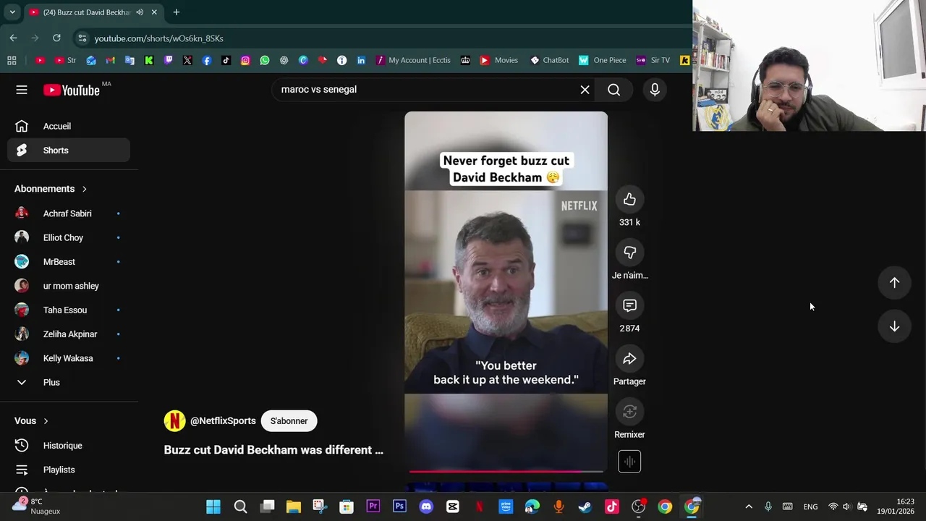Open the TikTok bookmark in bookmarks bar
This screenshot has width=926, height=521.
226,60
